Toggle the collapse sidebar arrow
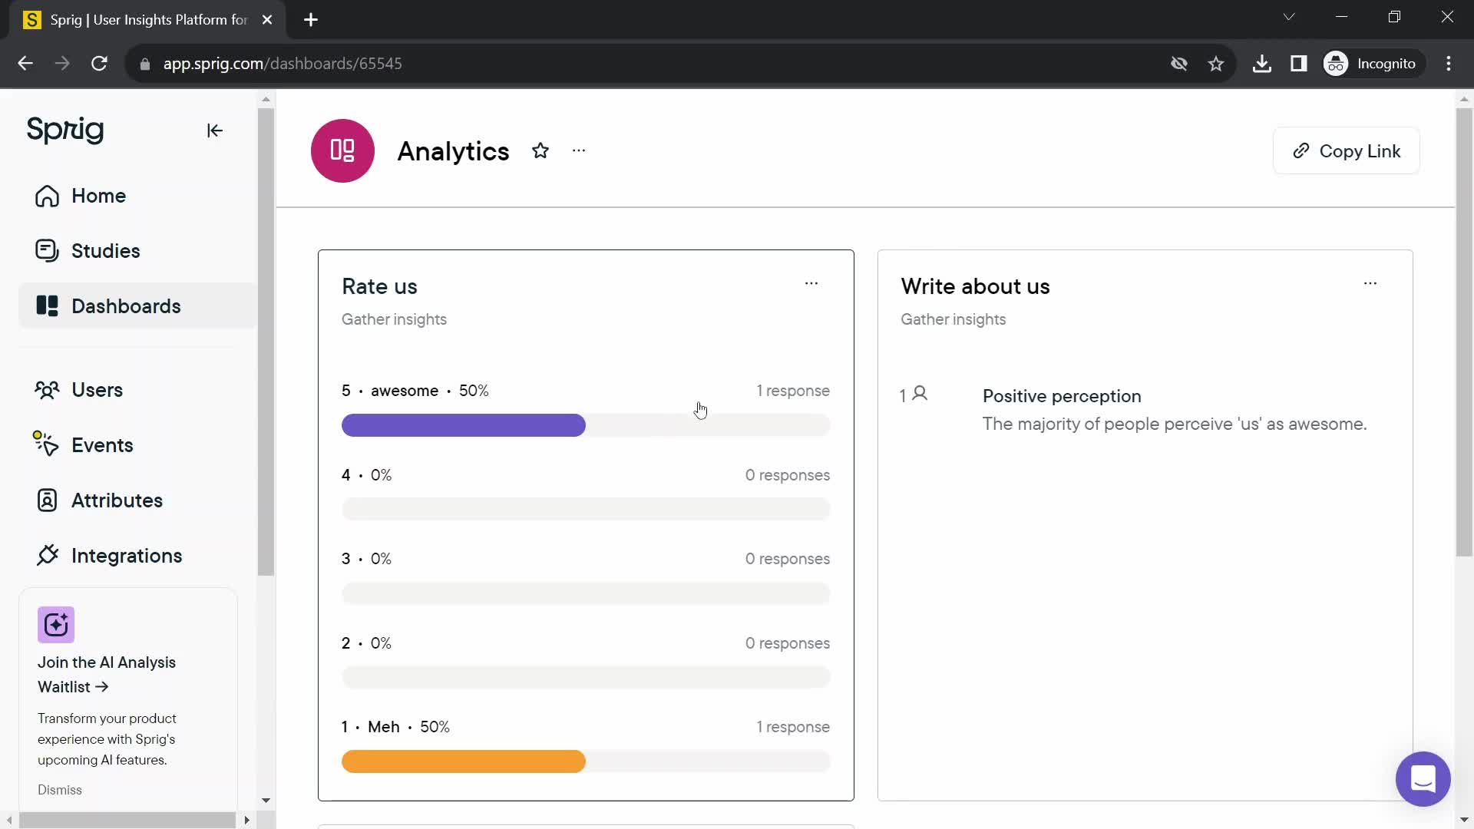1474x829 pixels. pos(216,130)
